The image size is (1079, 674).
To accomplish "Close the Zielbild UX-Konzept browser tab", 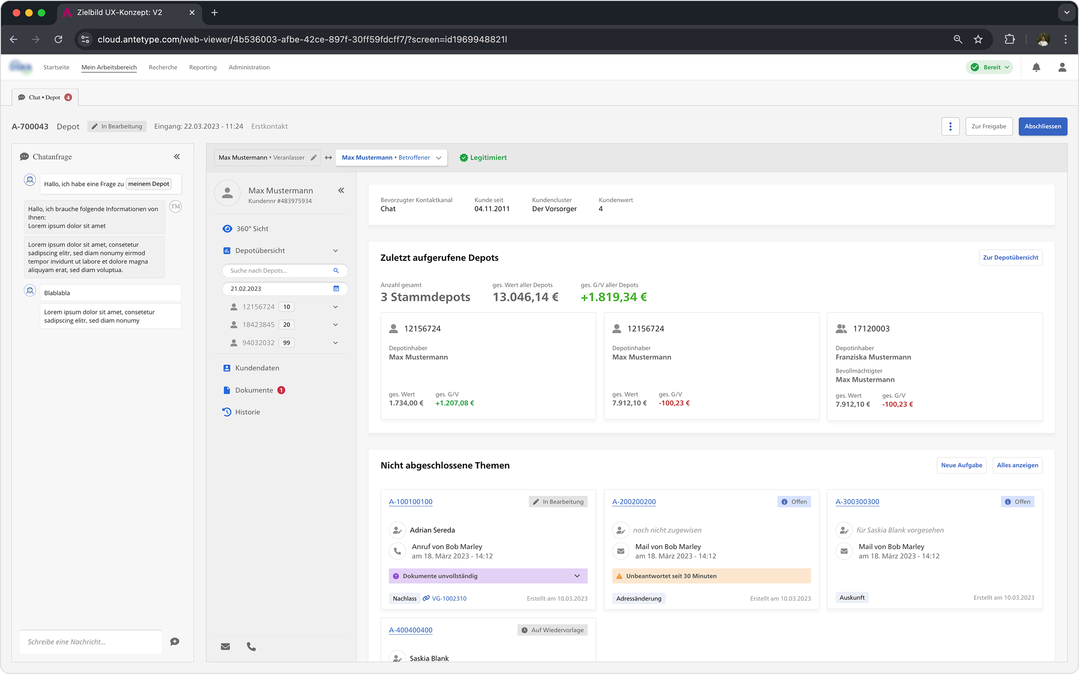I will point(192,12).
